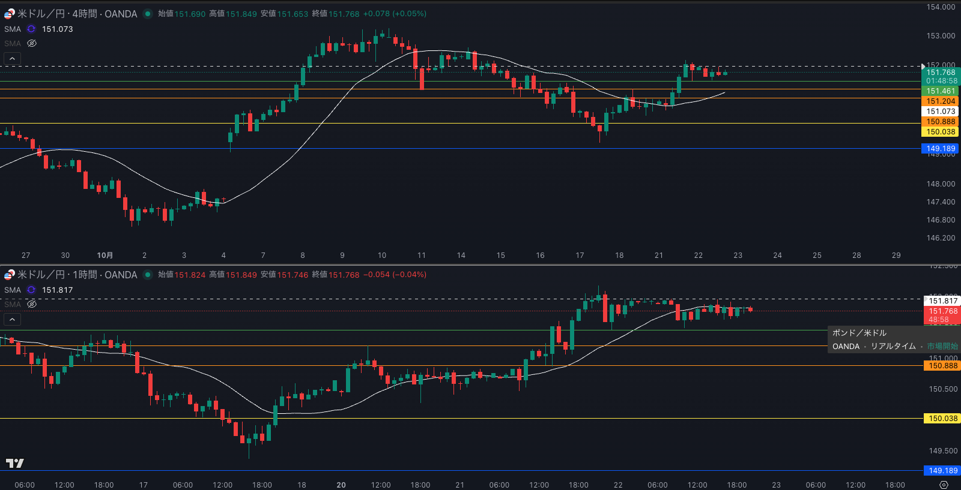Select the blue 149.189 price label on upper chart
The width and height of the screenshot is (961, 490).
940,149
